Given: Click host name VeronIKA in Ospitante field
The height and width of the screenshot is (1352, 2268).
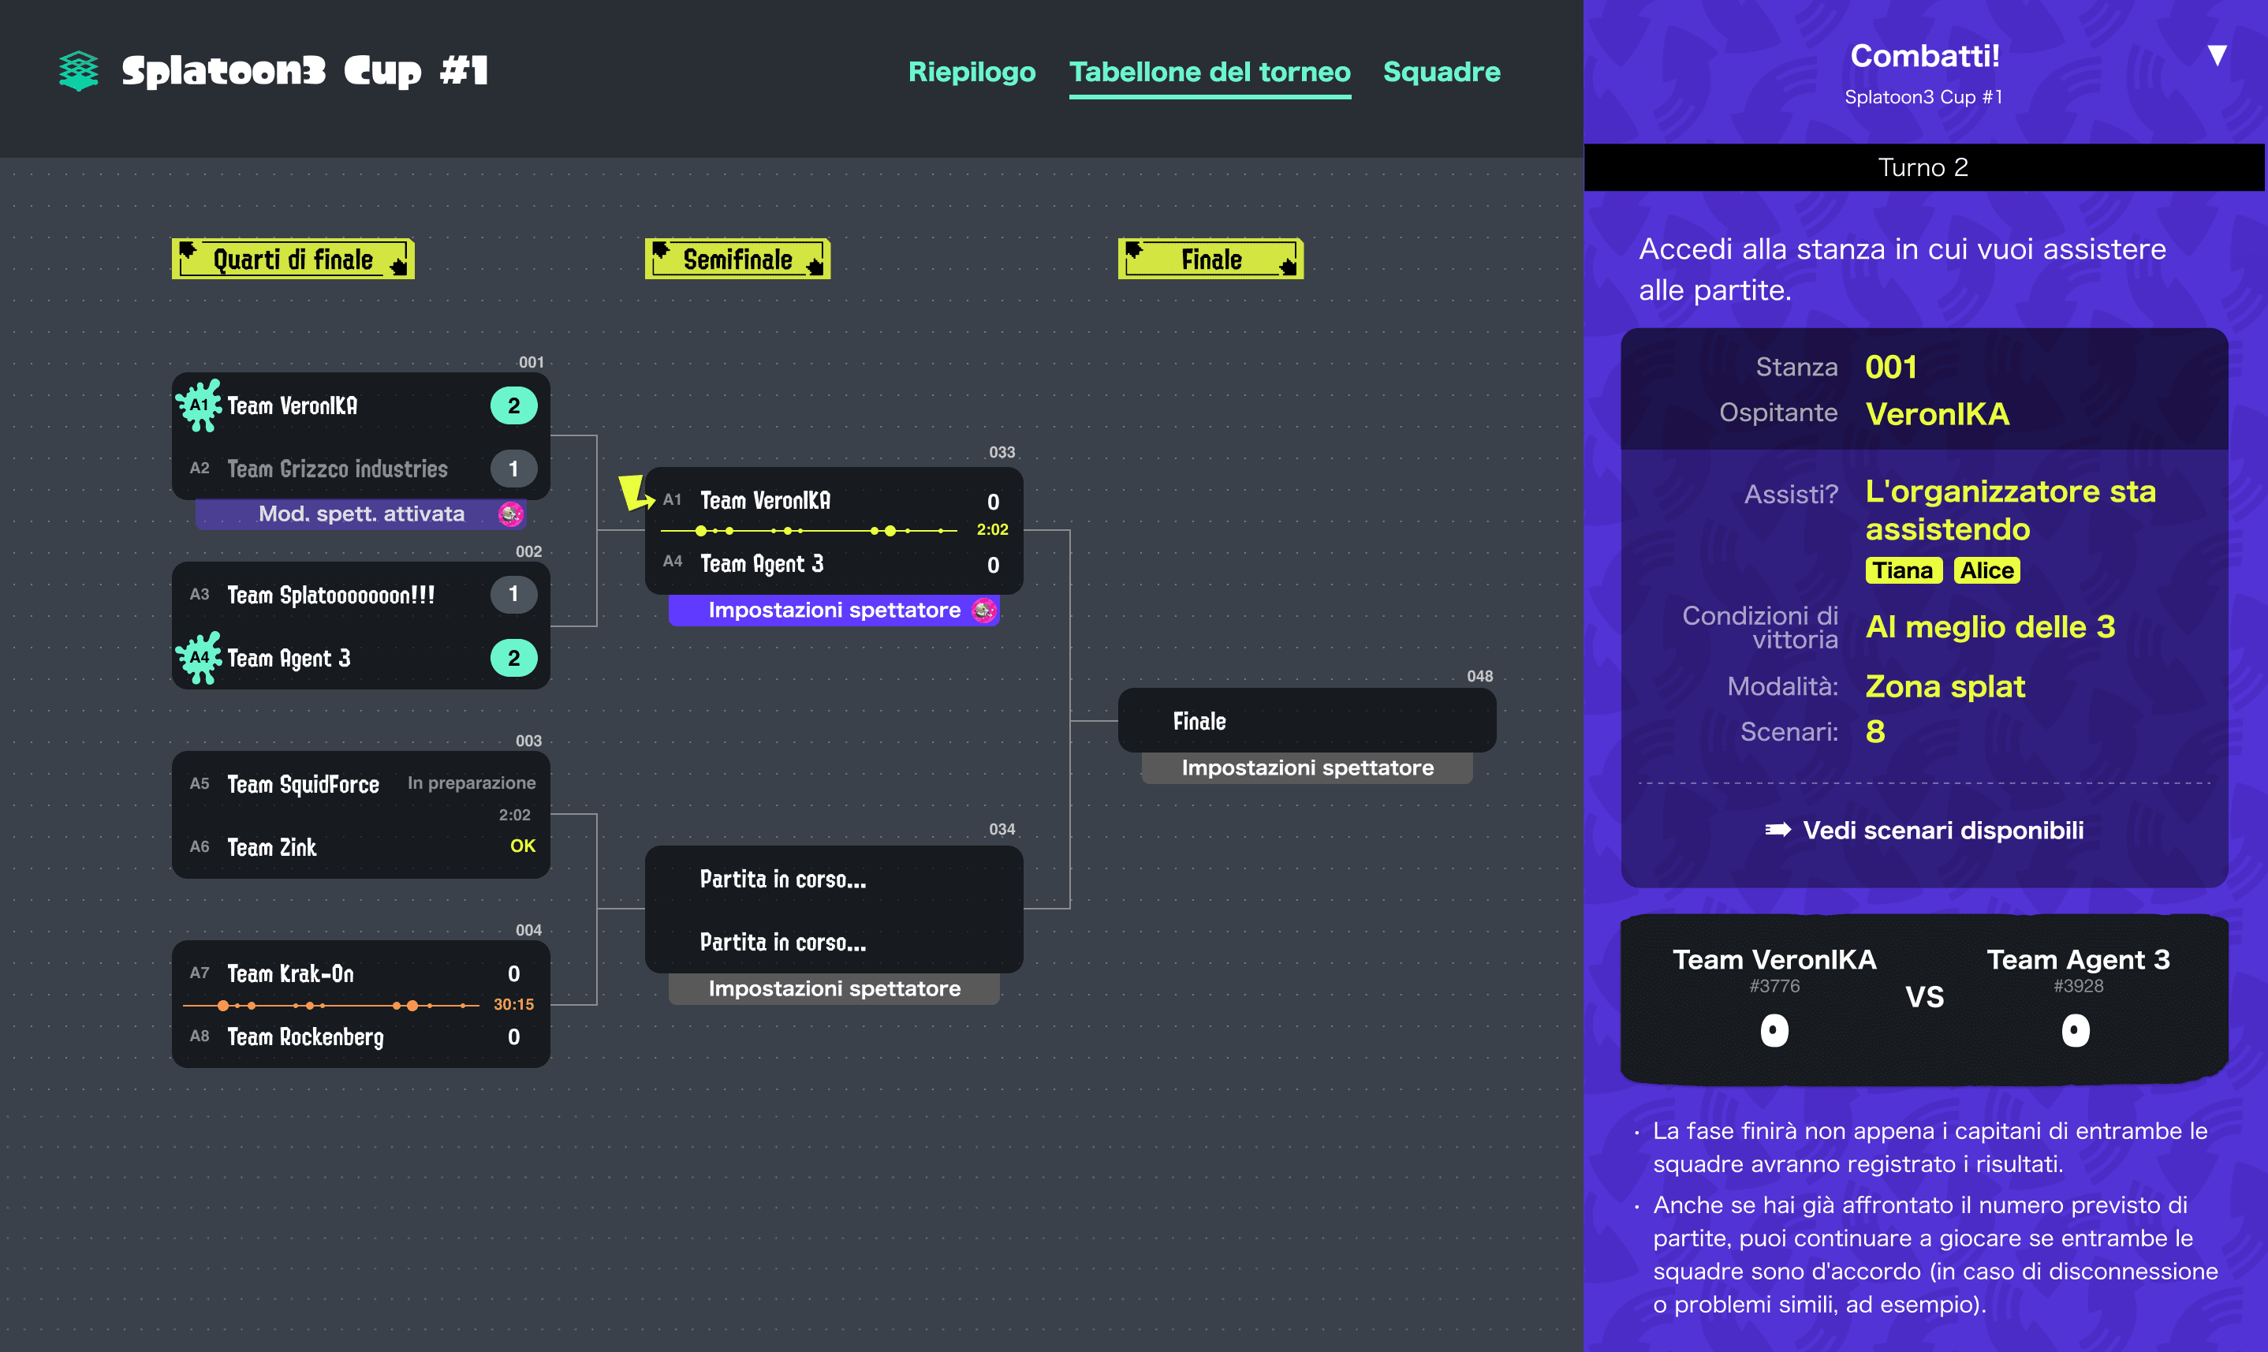Looking at the screenshot, I should (1938, 413).
